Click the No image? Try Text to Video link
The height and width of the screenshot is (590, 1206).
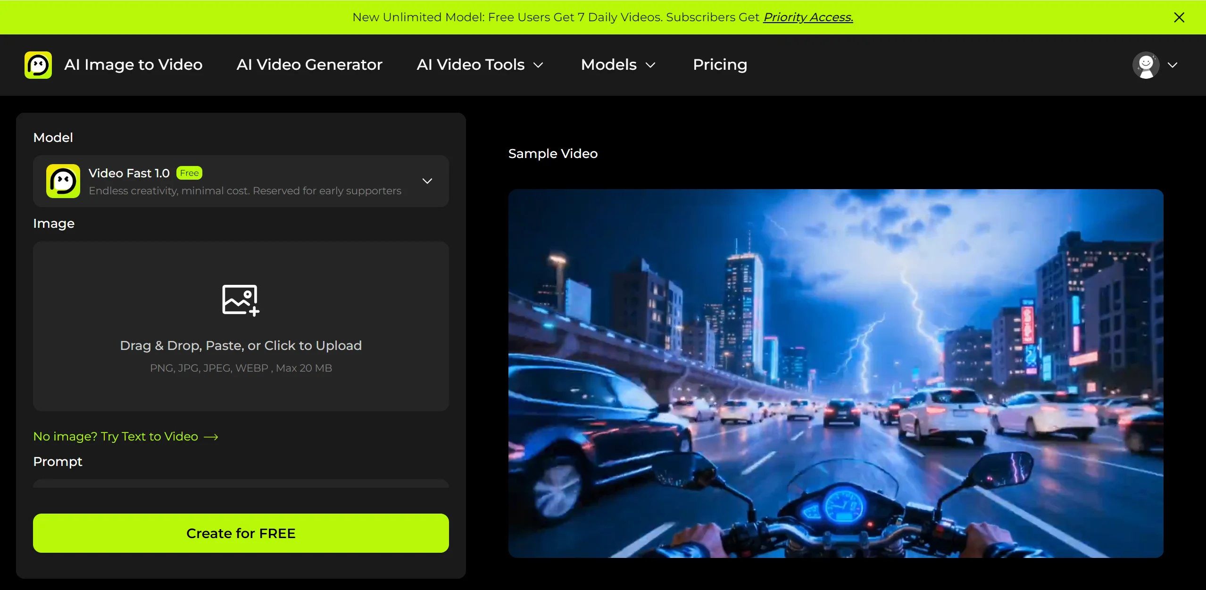[x=125, y=436]
